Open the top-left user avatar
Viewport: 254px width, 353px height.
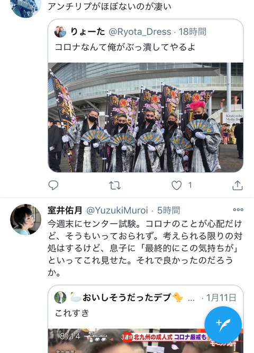(26, 7)
